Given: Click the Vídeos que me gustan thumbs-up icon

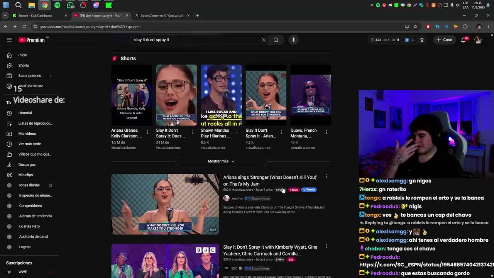Looking at the screenshot, I should click(9, 154).
